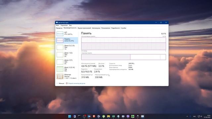Click the 315 МБ paged pool value

85,77
